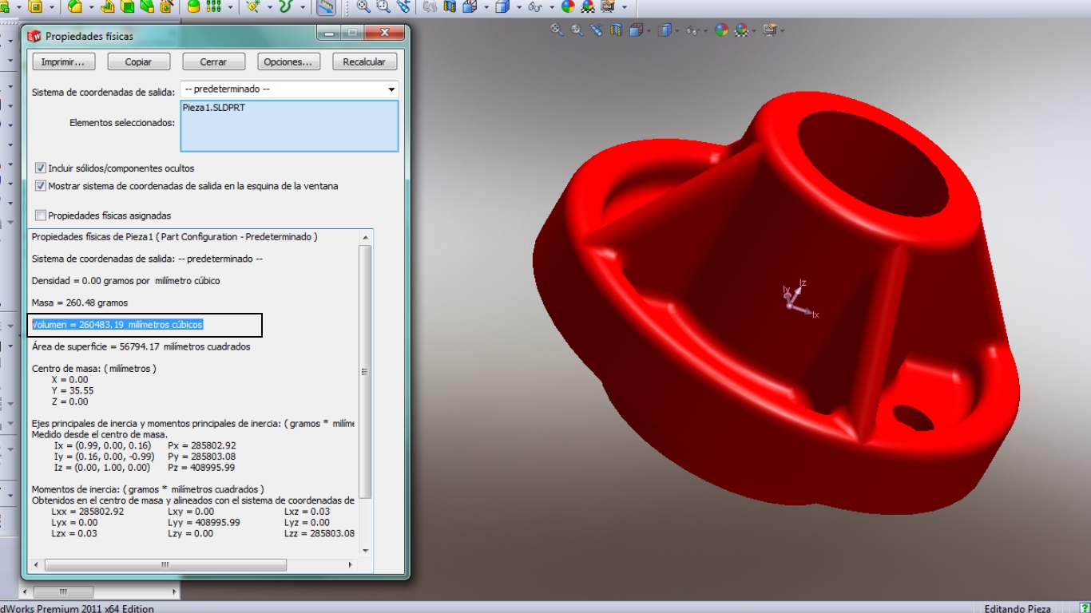The image size is (1091, 613).
Task: Click the Pz = 408995.99 value
Action: tap(202, 468)
